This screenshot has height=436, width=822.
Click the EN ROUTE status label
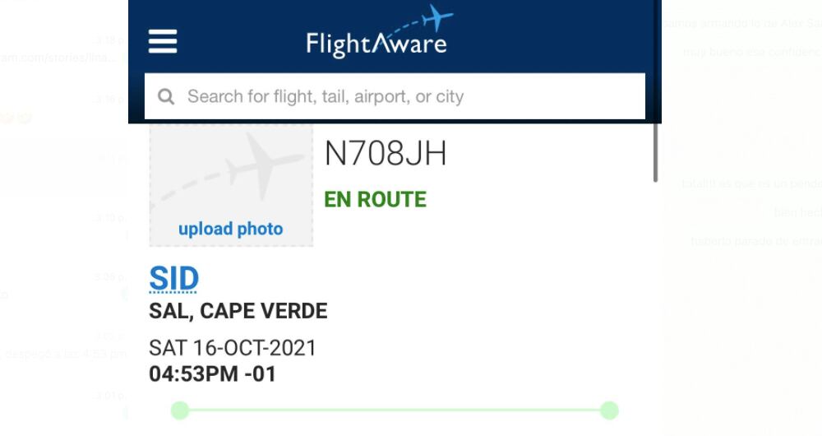click(x=375, y=200)
